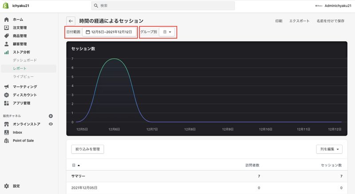The height and width of the screenshot is (194, 355).
Task: Click the オンラインストア storefront icon
Action: tap(7, 124)
